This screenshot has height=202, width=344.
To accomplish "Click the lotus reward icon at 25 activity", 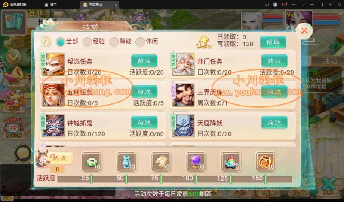I will point(92,162).
